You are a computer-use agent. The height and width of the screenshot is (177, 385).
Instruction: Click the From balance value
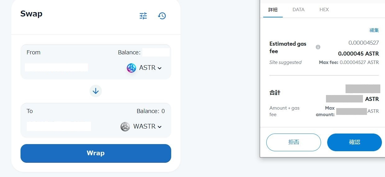coord(156,52)
